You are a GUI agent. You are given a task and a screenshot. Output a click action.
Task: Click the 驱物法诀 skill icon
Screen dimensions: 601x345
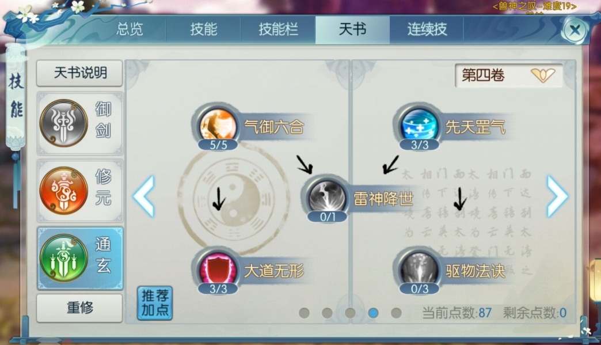coord(419,269)
